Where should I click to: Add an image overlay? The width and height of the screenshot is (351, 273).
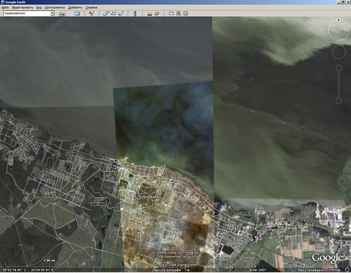click(121, 13)
